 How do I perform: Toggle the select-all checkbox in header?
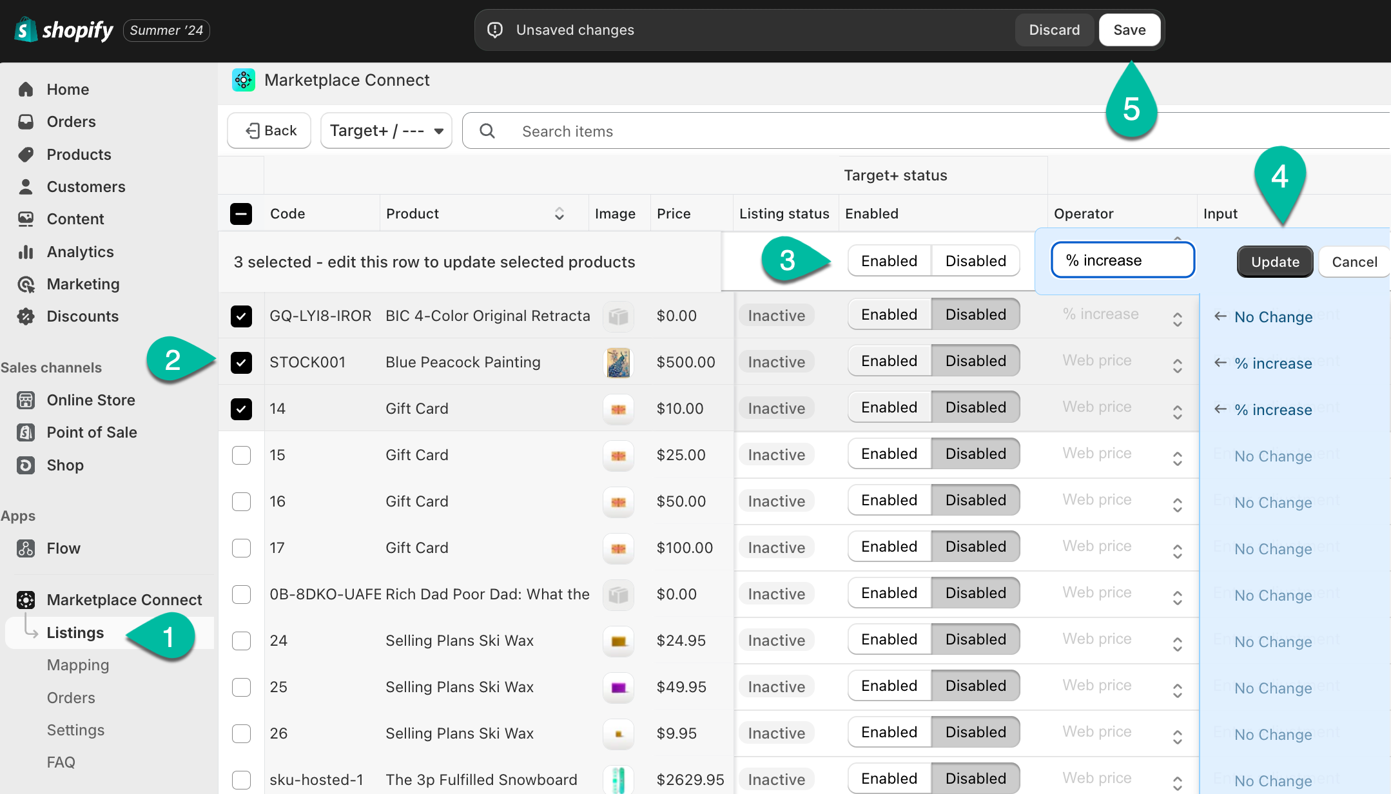pos(241,214)
